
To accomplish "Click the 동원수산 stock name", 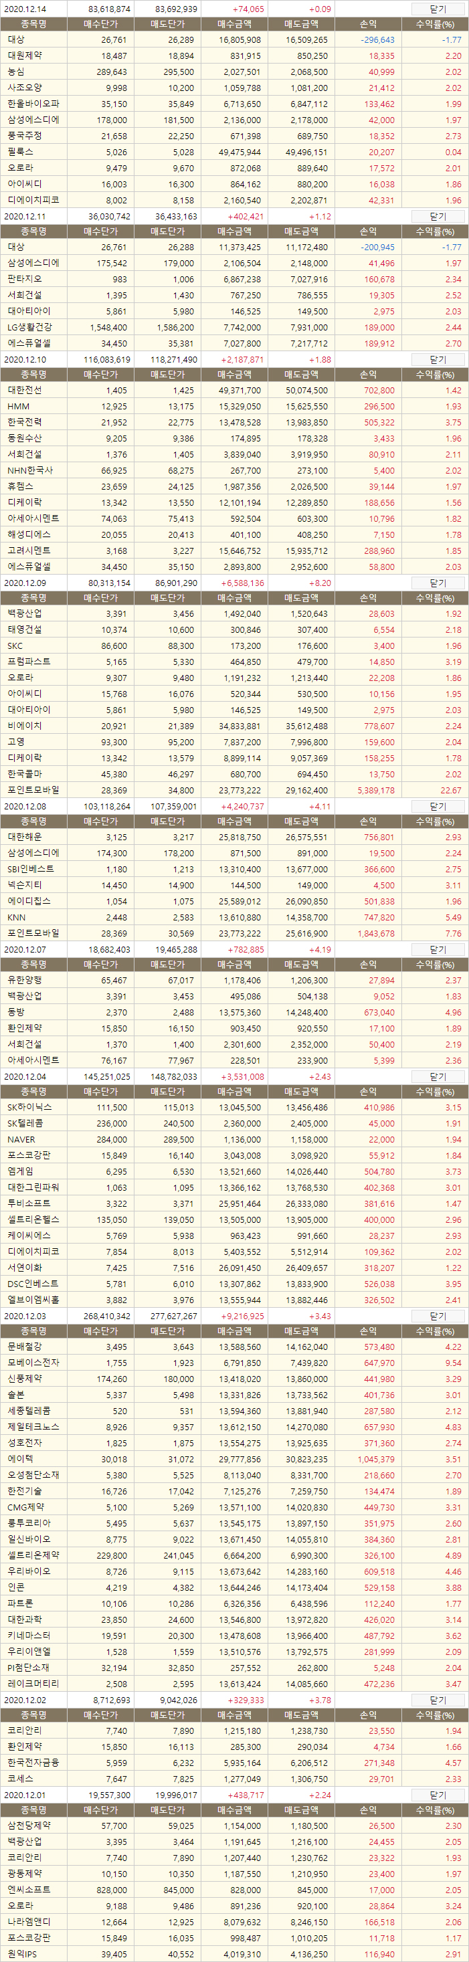I will click(x=25, y=438).
